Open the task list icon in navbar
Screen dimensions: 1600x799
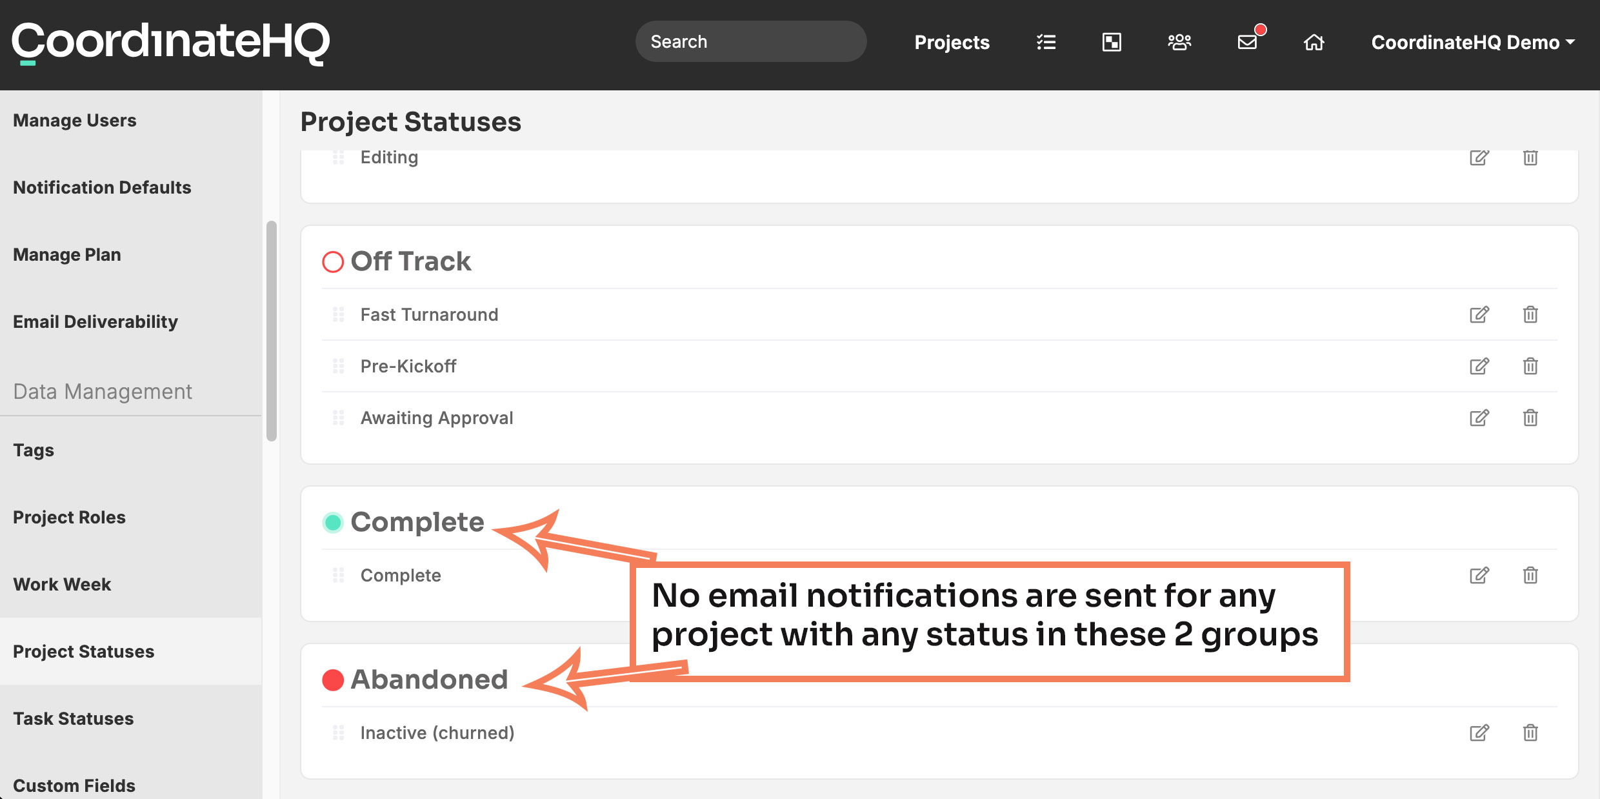(1046, 42)
